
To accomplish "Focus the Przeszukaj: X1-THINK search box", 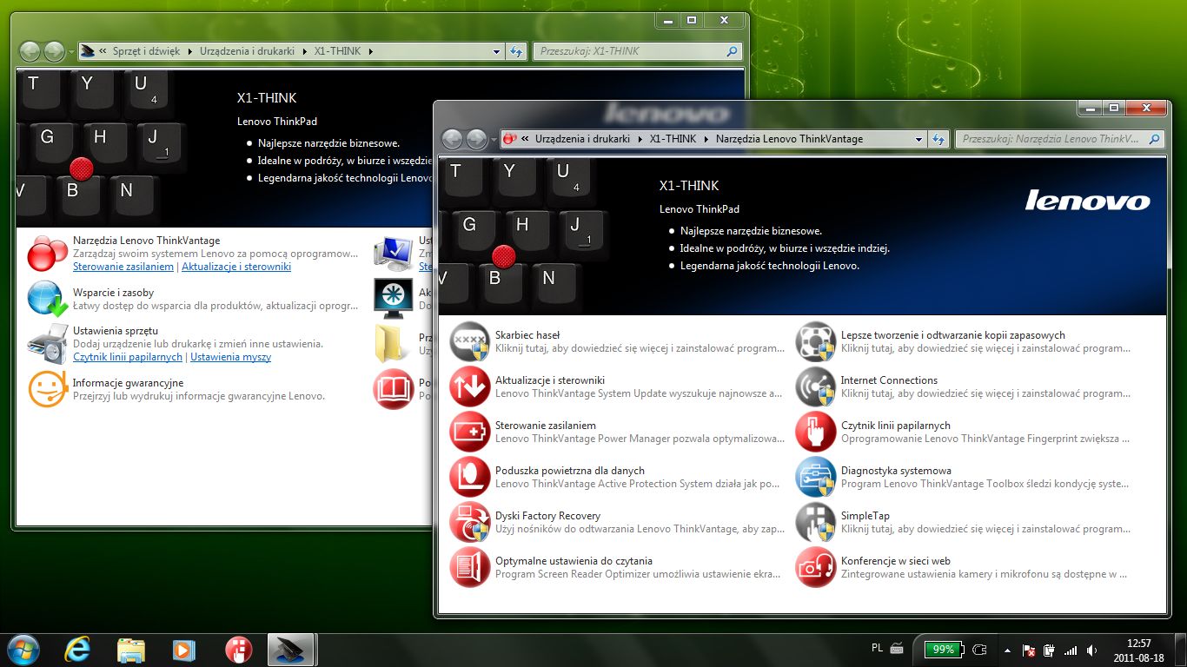I will point(637,51).
